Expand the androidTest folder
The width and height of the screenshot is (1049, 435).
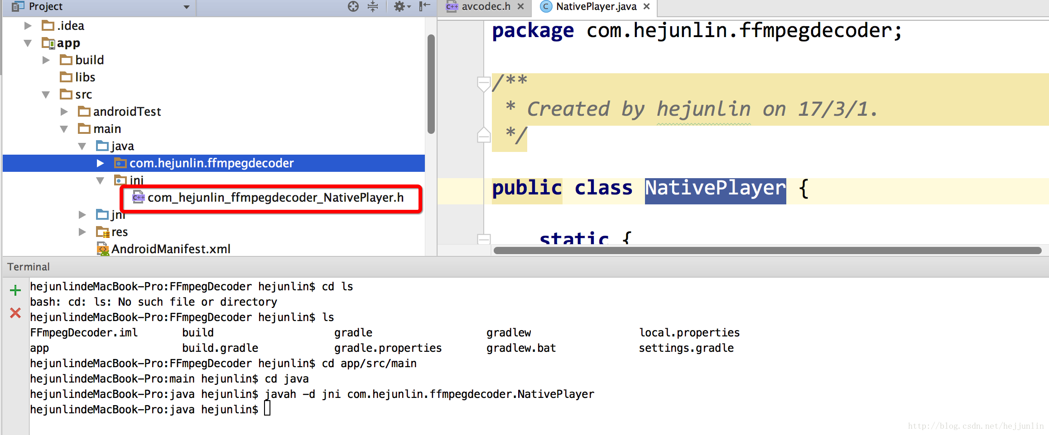click(64, 112)
